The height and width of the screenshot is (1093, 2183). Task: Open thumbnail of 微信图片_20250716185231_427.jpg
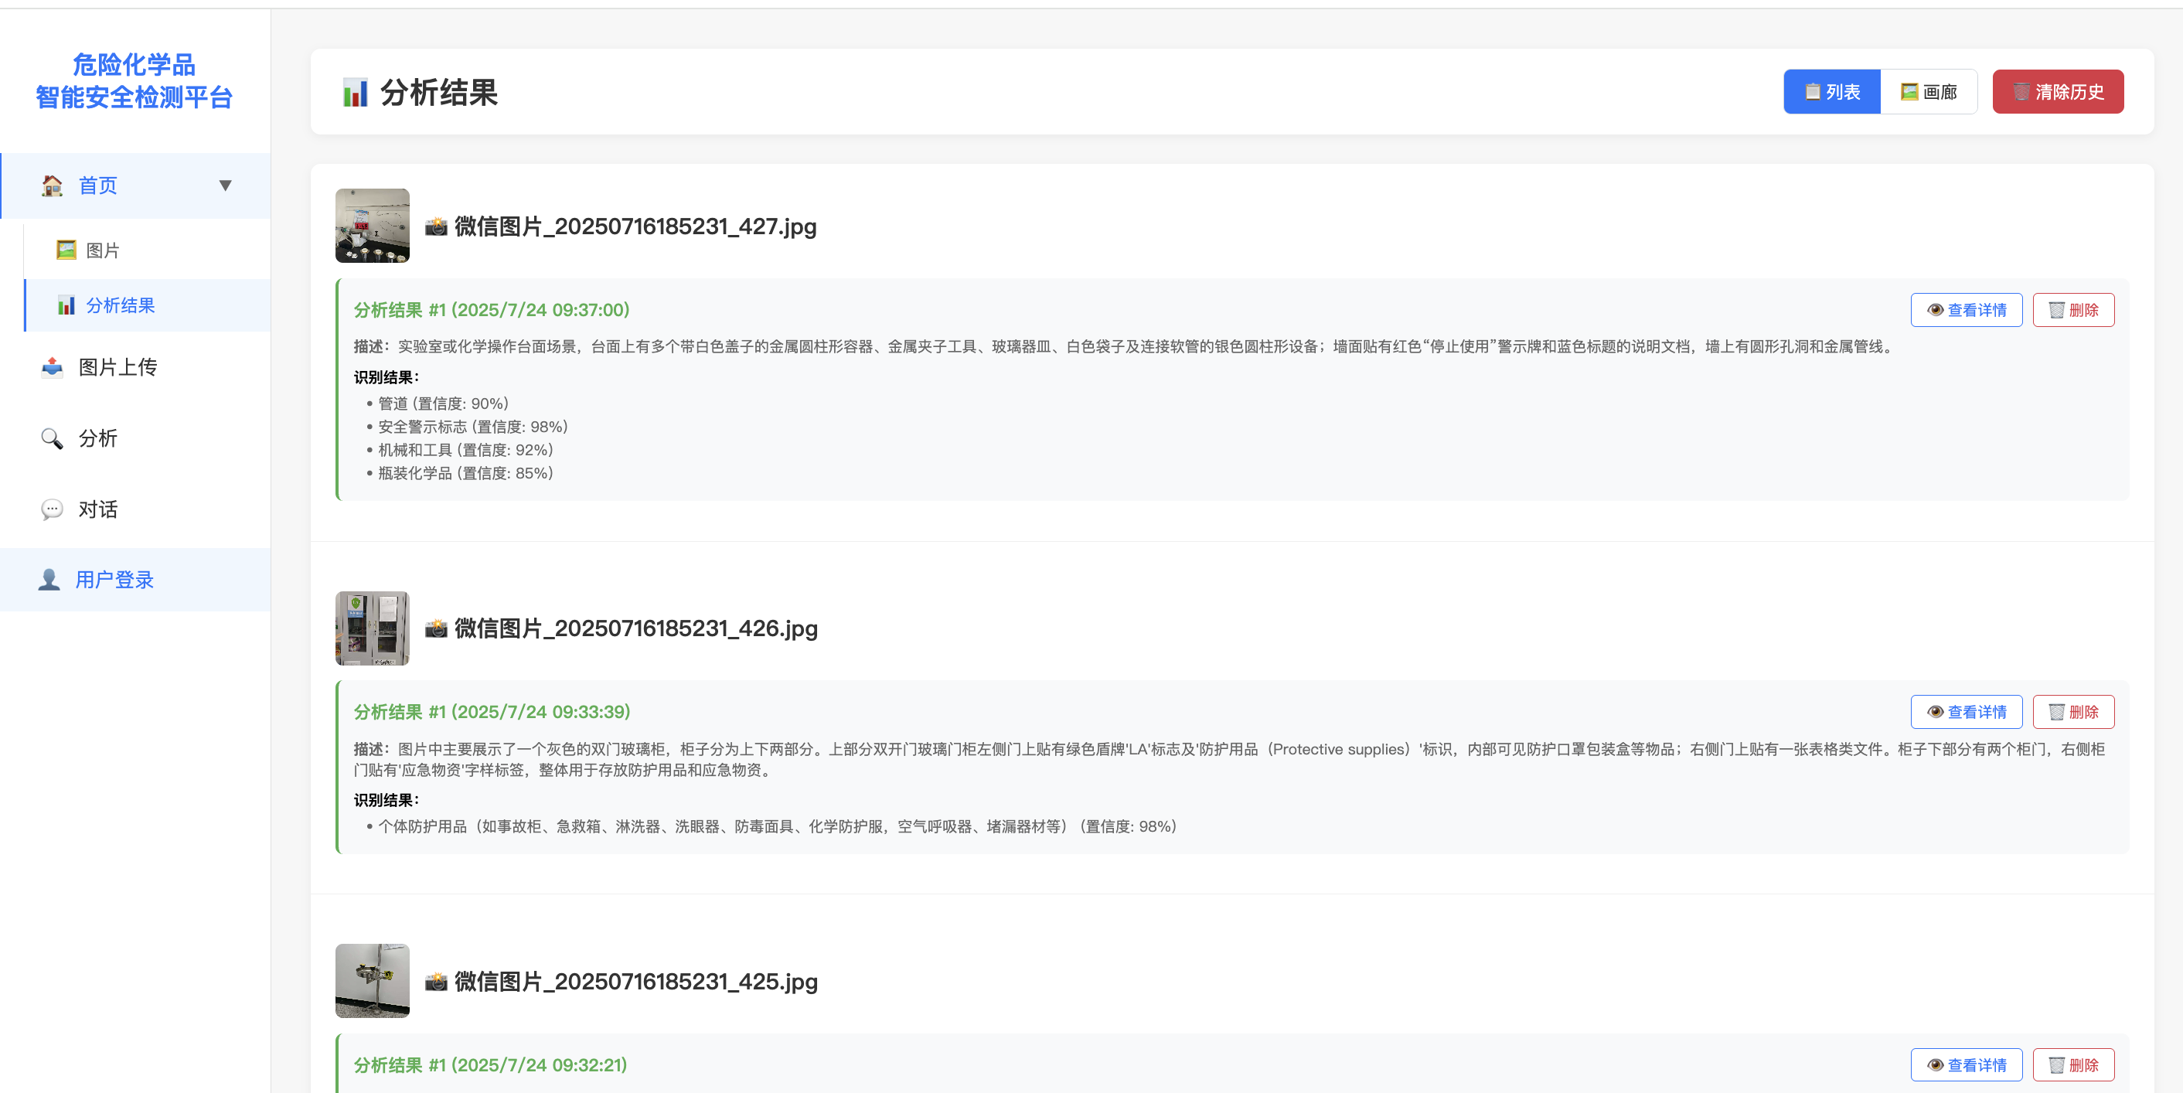372,226
